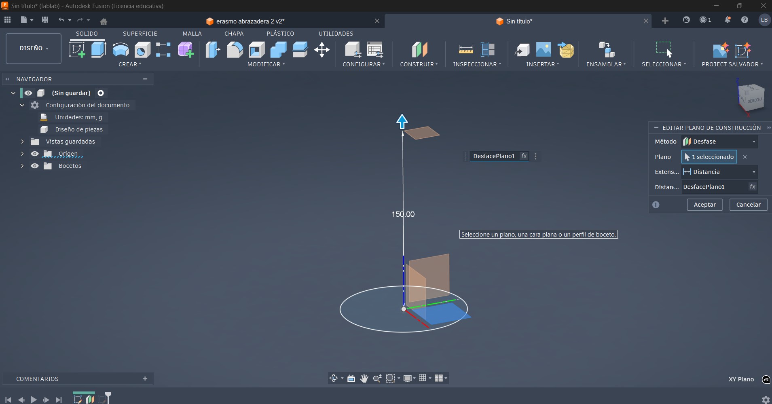
Task: Select the Create Sketch tool
Action: (77, 50)
